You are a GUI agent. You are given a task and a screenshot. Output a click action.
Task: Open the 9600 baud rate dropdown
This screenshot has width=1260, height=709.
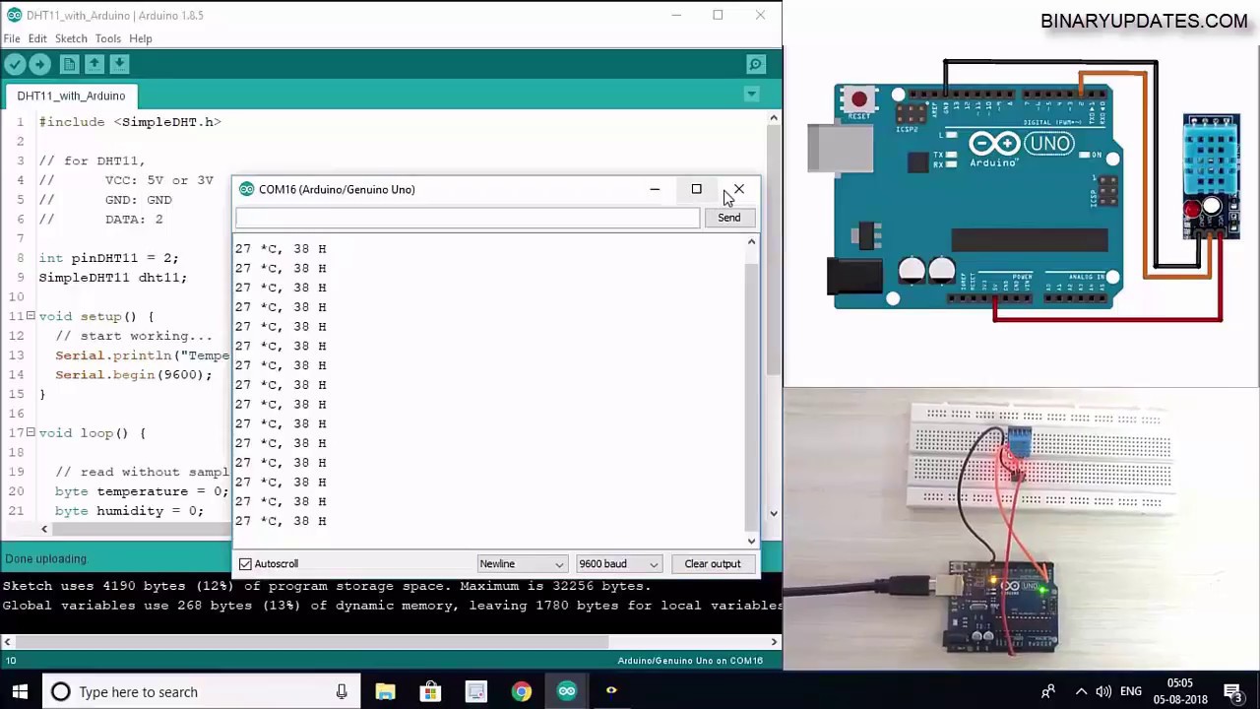tap(618, 564)
